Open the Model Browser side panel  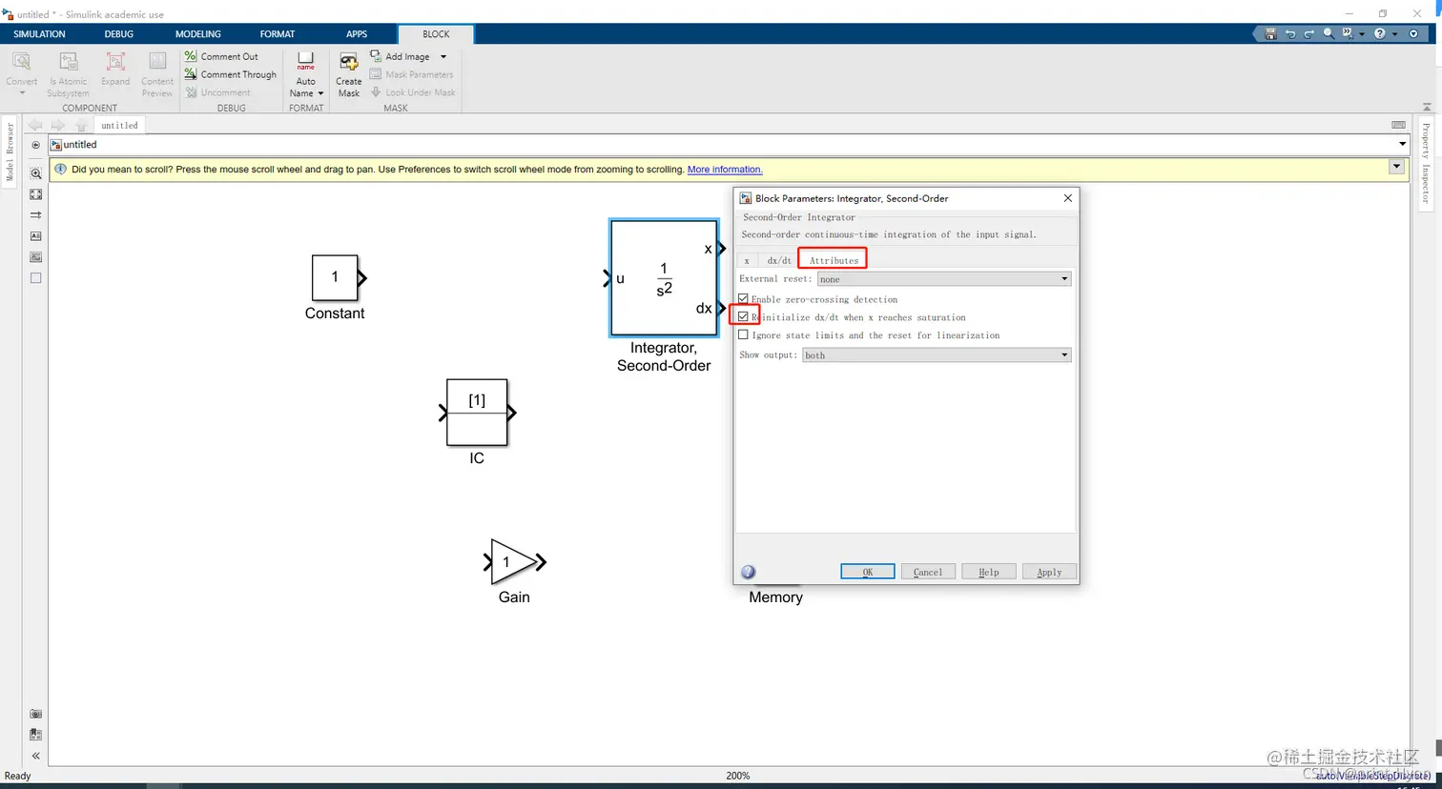[x=10, y=152]
